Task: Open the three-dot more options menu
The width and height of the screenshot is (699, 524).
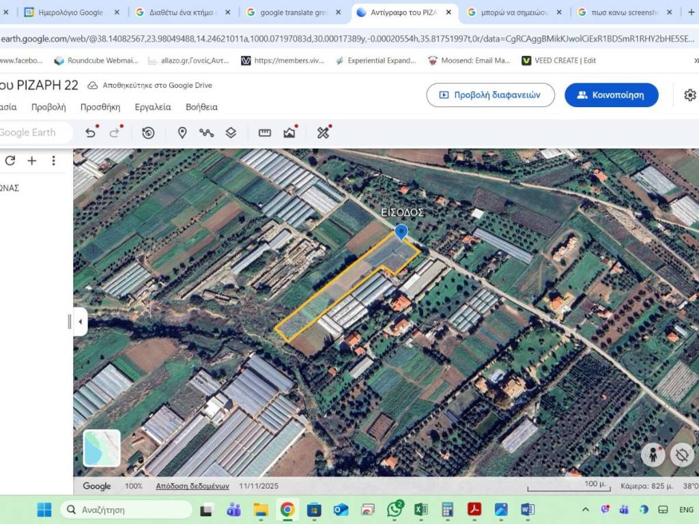Action: pyautogui.click(x=53, y=160)
